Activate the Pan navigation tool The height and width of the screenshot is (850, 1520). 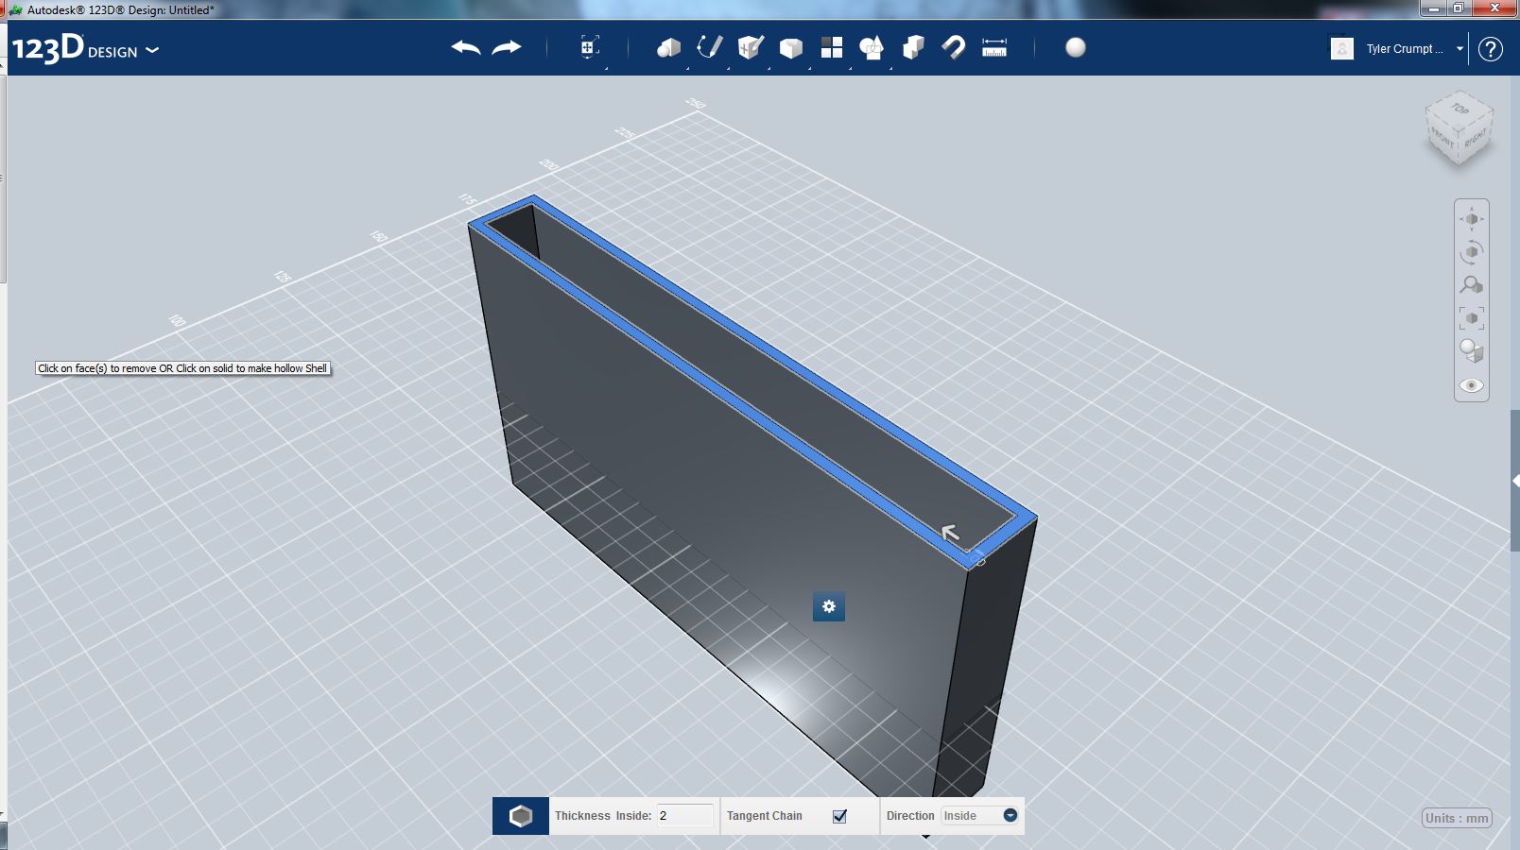(1472, 219)
